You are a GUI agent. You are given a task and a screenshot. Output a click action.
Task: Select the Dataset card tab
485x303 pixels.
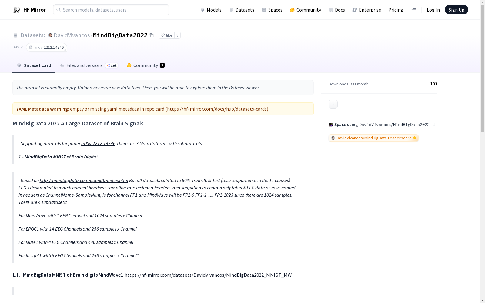coord(34,65)
